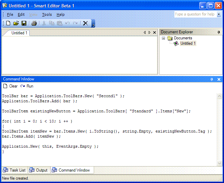This screenshot has height=183, width=224.
Task: Print using the printer toolbar icon
Action: [x=34, y=23]
